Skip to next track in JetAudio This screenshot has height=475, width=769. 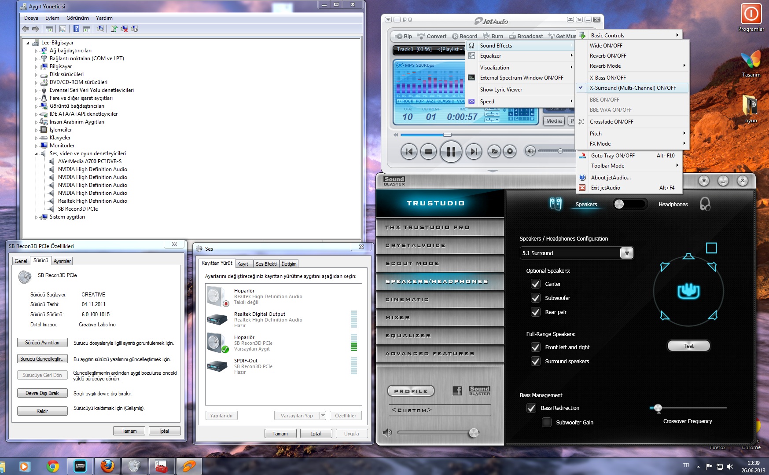click(474, 152)
